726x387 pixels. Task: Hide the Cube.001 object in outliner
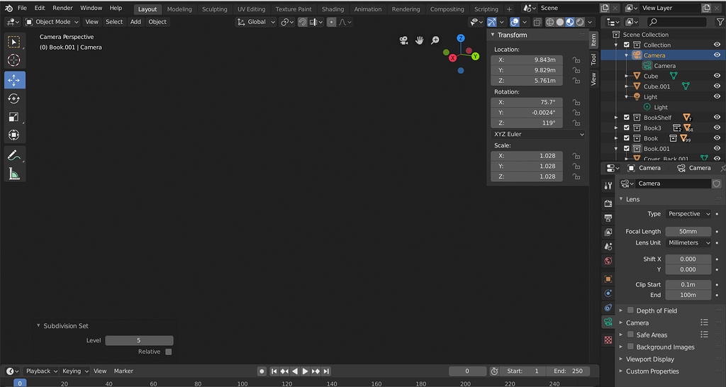pos(717,86)
